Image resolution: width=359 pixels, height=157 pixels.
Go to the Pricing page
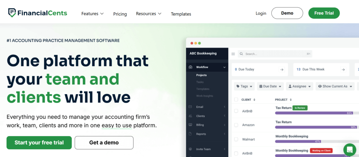[x=120, y=14]
